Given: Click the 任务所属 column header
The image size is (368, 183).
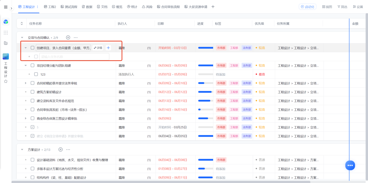Looking at the screenshot, I should 283,24.
